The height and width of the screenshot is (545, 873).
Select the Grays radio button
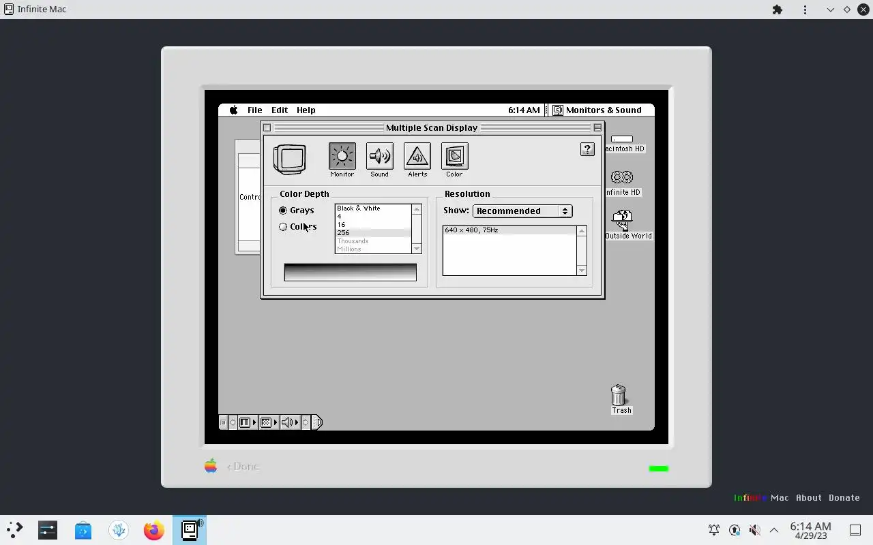click(283, 211)
